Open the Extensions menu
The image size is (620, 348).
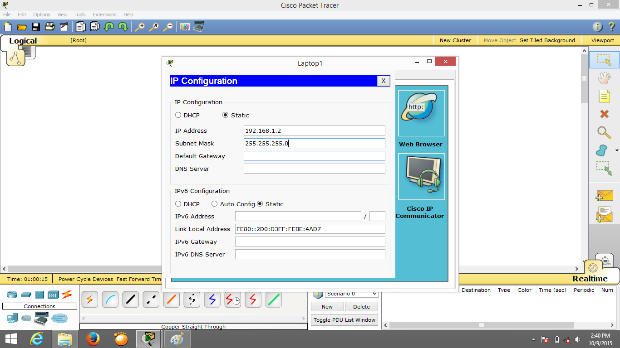coord(104,14)
